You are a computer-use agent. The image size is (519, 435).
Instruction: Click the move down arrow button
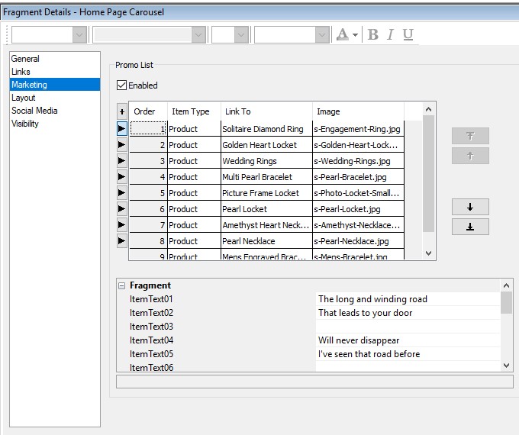tap(470, 207)
